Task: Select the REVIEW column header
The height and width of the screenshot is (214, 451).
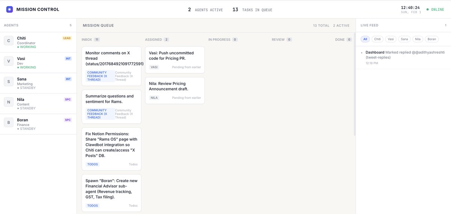Action: [x=278, y=39]
